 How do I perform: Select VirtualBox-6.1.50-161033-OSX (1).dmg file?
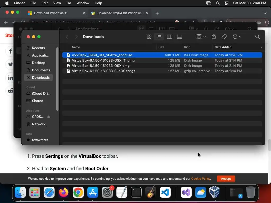pos(162,61)
